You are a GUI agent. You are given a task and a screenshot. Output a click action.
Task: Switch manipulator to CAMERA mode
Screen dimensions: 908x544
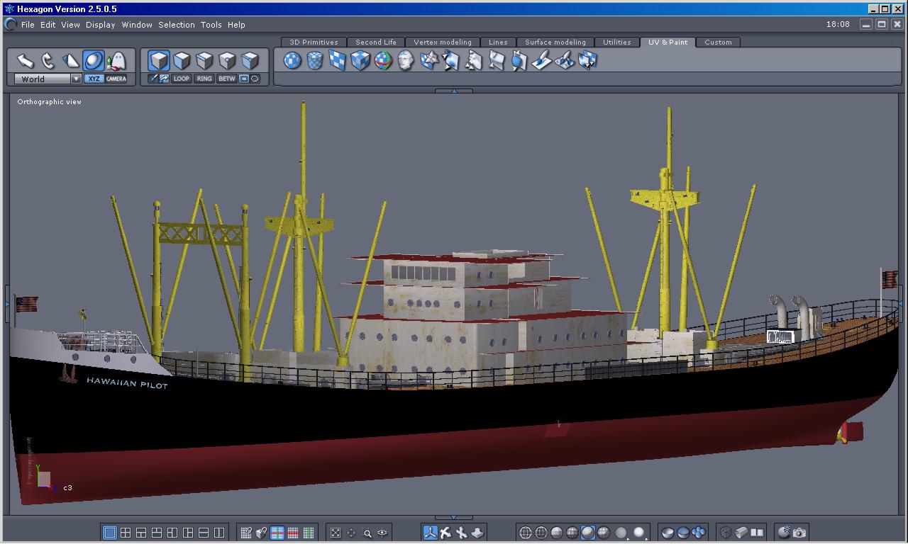[116, 79]
